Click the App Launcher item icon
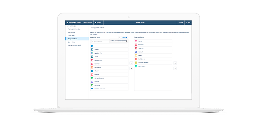258x134 pixels. pos(92,53)
